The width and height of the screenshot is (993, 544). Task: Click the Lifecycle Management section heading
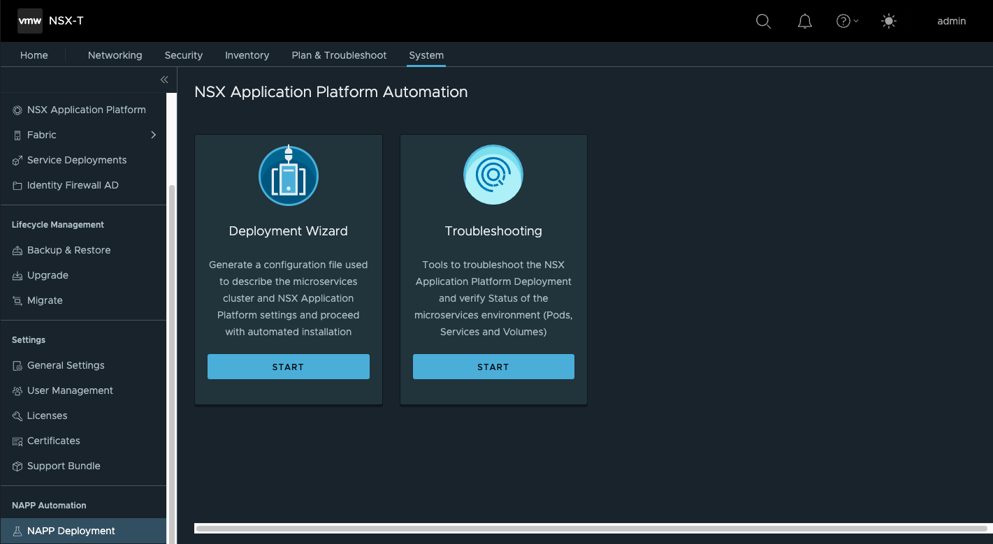click(x=58, y=225)
